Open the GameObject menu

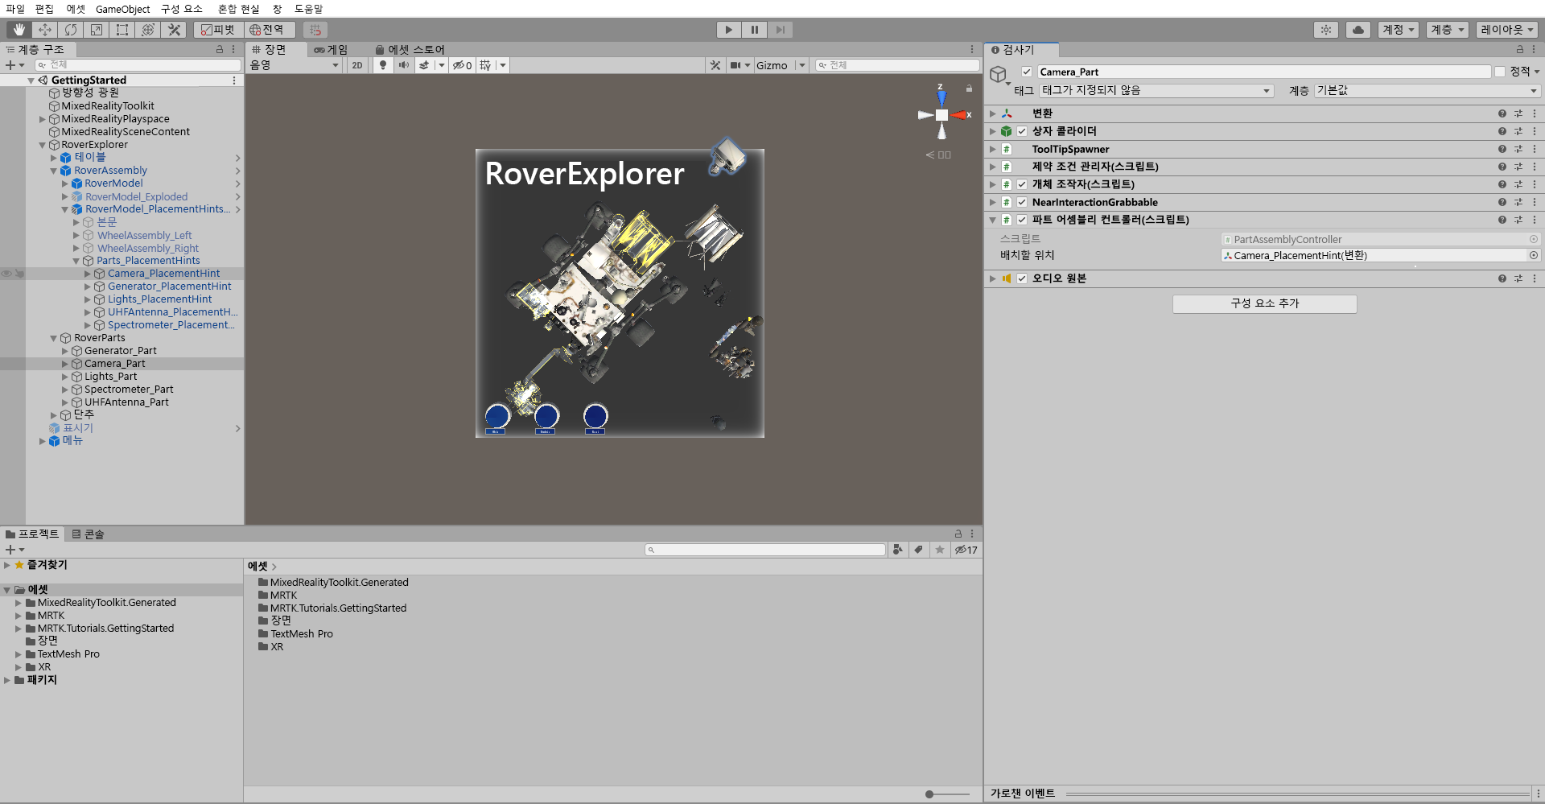(122, 9)
